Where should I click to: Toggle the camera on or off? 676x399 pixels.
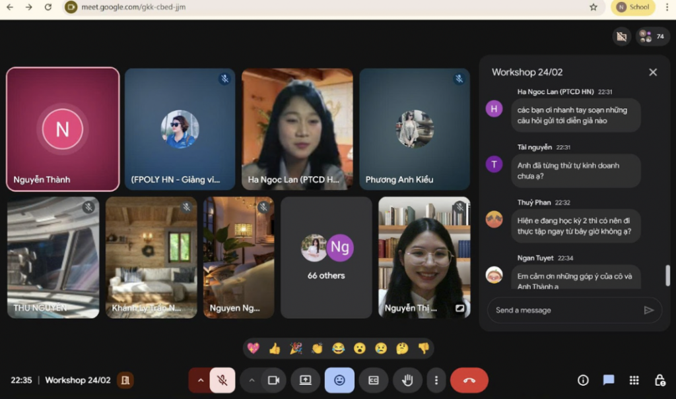(x=273, y=380)
